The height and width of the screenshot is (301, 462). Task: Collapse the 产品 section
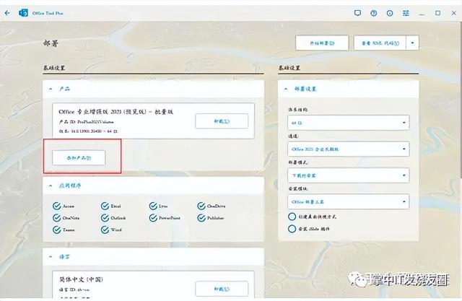(x=50, y=89)
